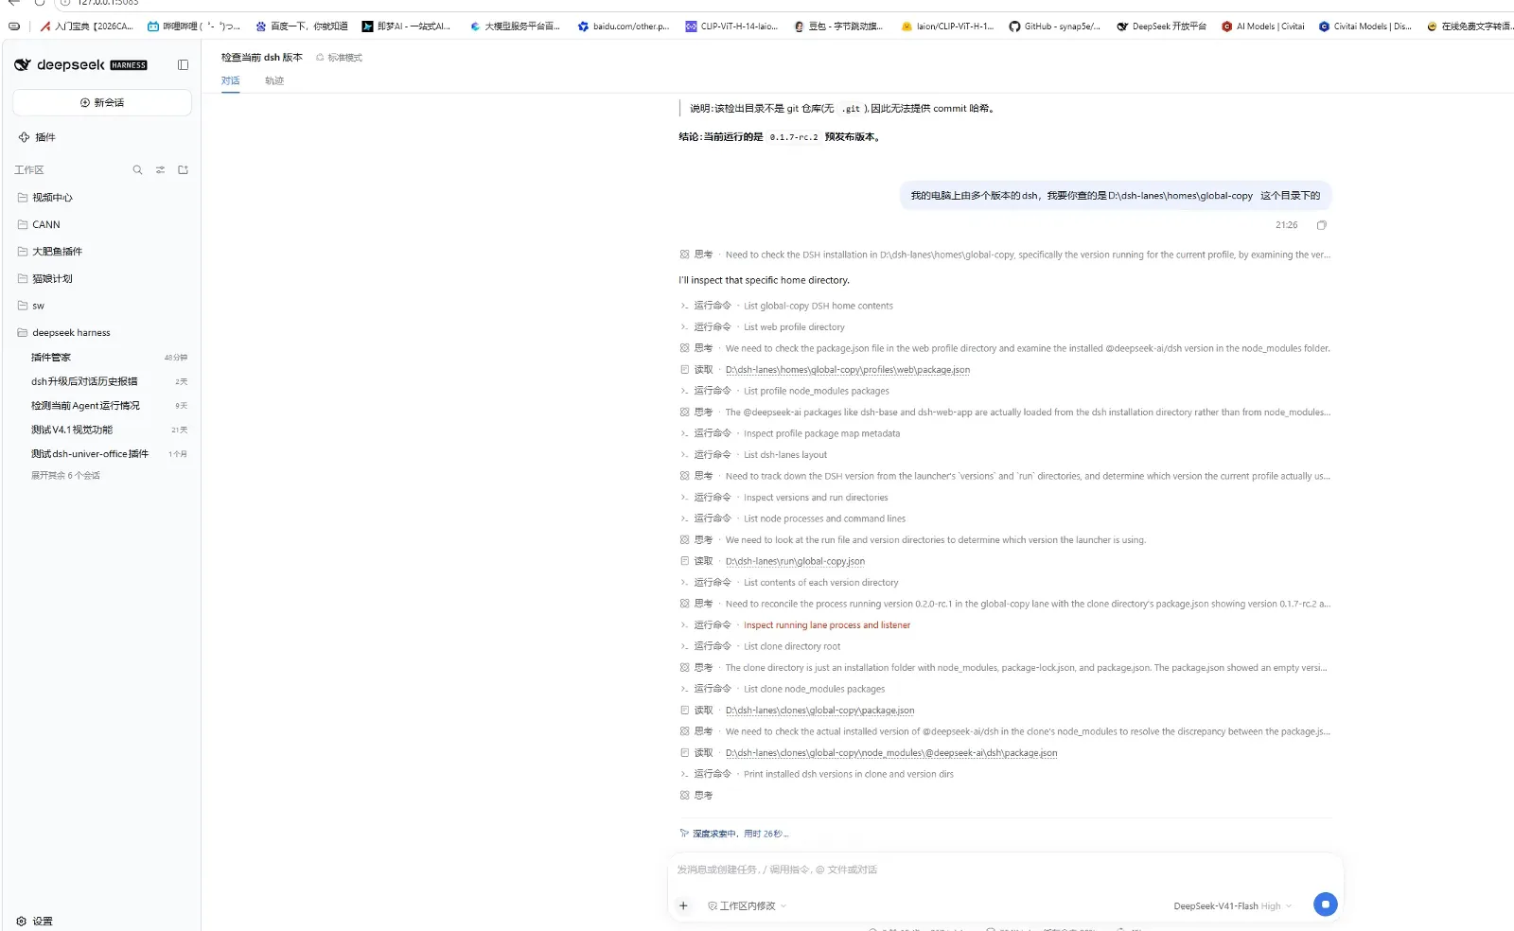The width and height of the screenshot is (1514, 931).
Task: Expand step List node processes and command lines
Action: [x=793, y=518]
